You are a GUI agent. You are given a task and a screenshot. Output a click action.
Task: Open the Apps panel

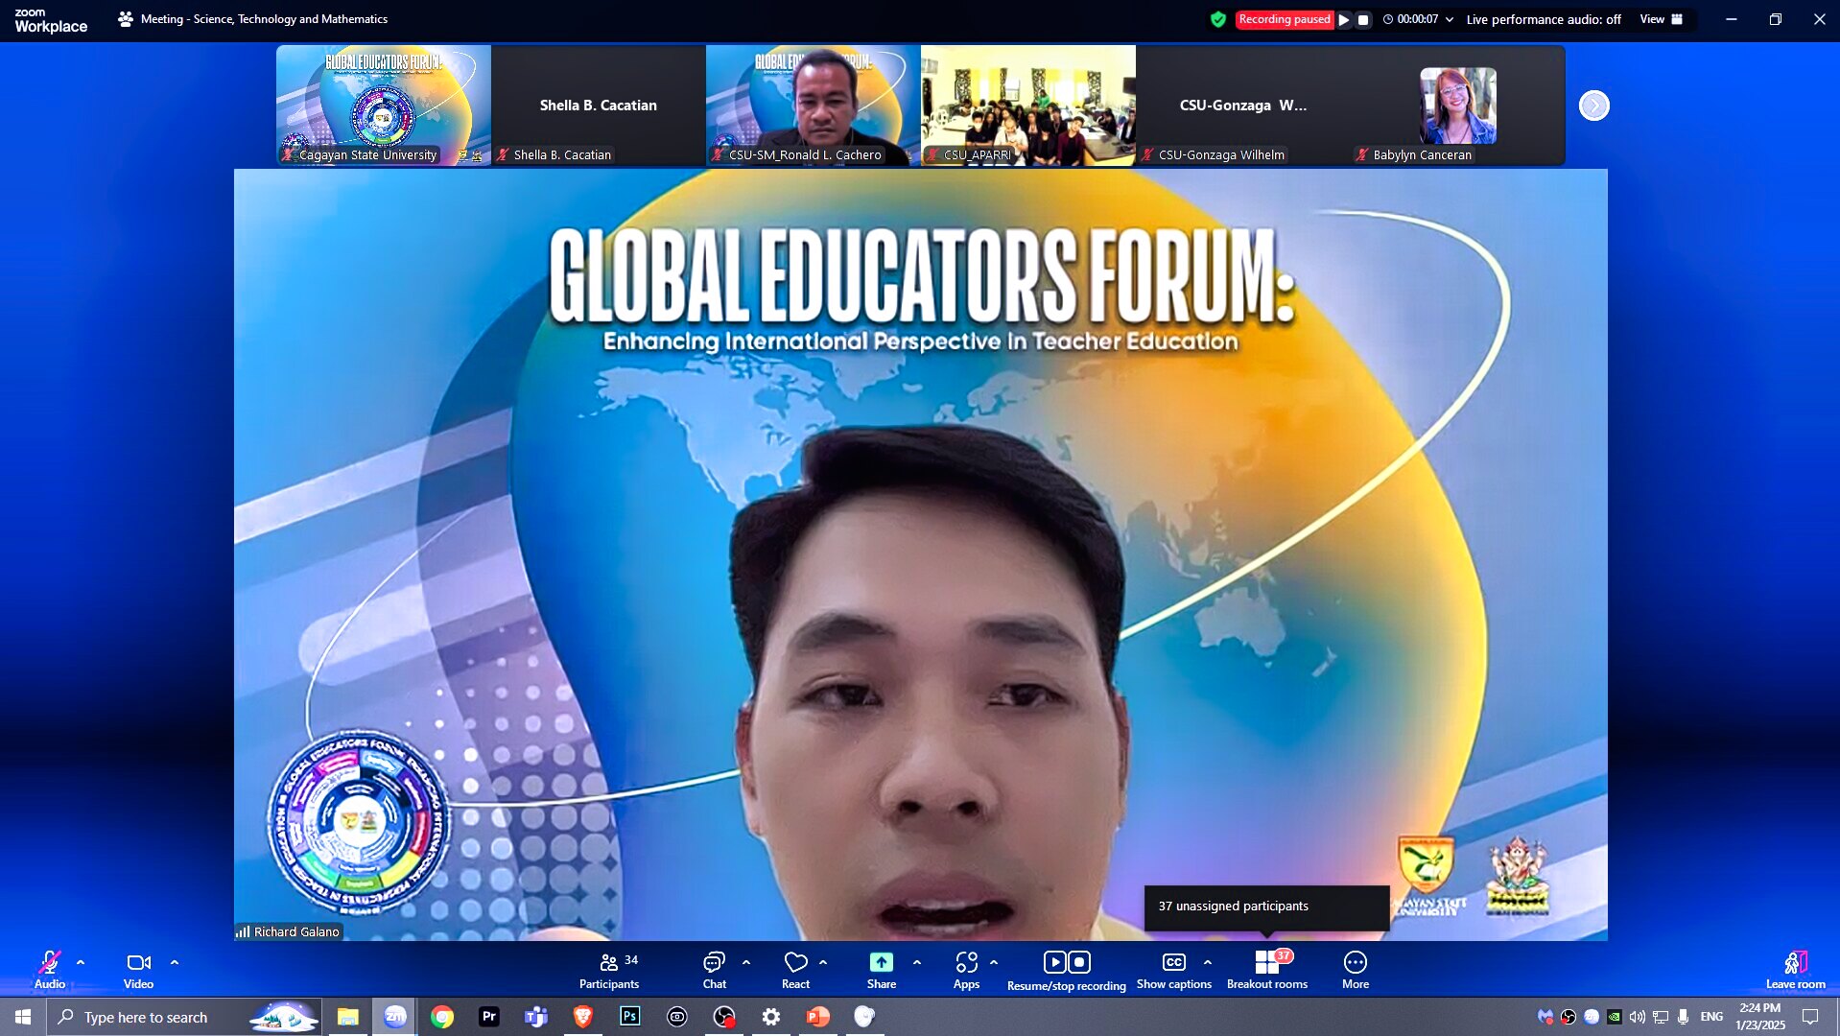tap(966, 969)
